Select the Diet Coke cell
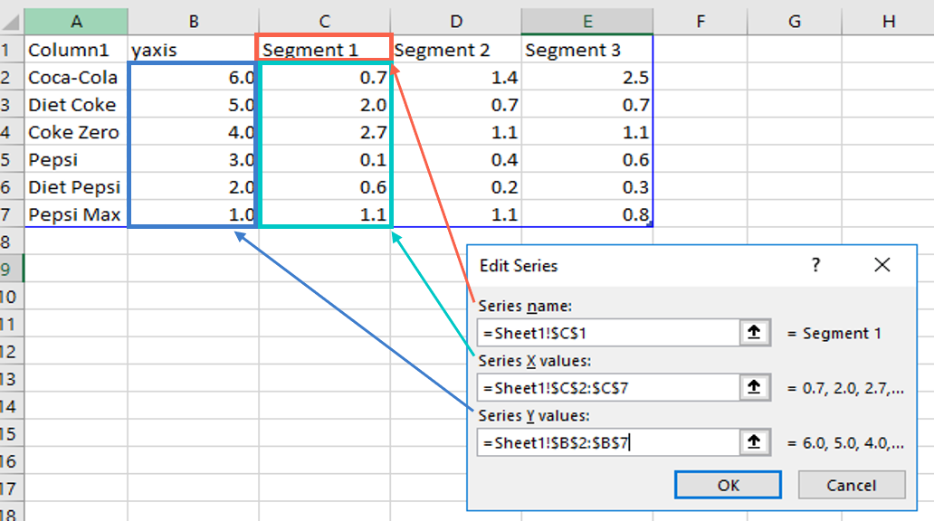The image size is (934, 521). point(76,105)
